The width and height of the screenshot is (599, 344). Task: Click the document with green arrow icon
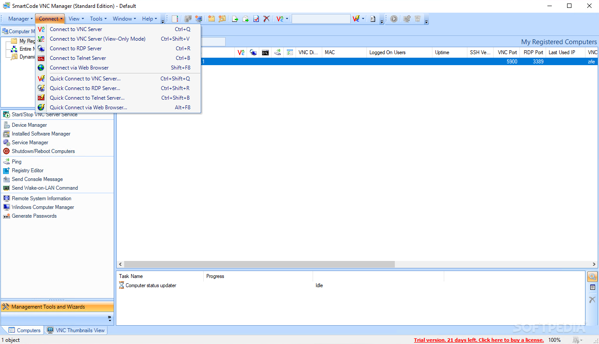pyautogui.click(x=235, y=19)
